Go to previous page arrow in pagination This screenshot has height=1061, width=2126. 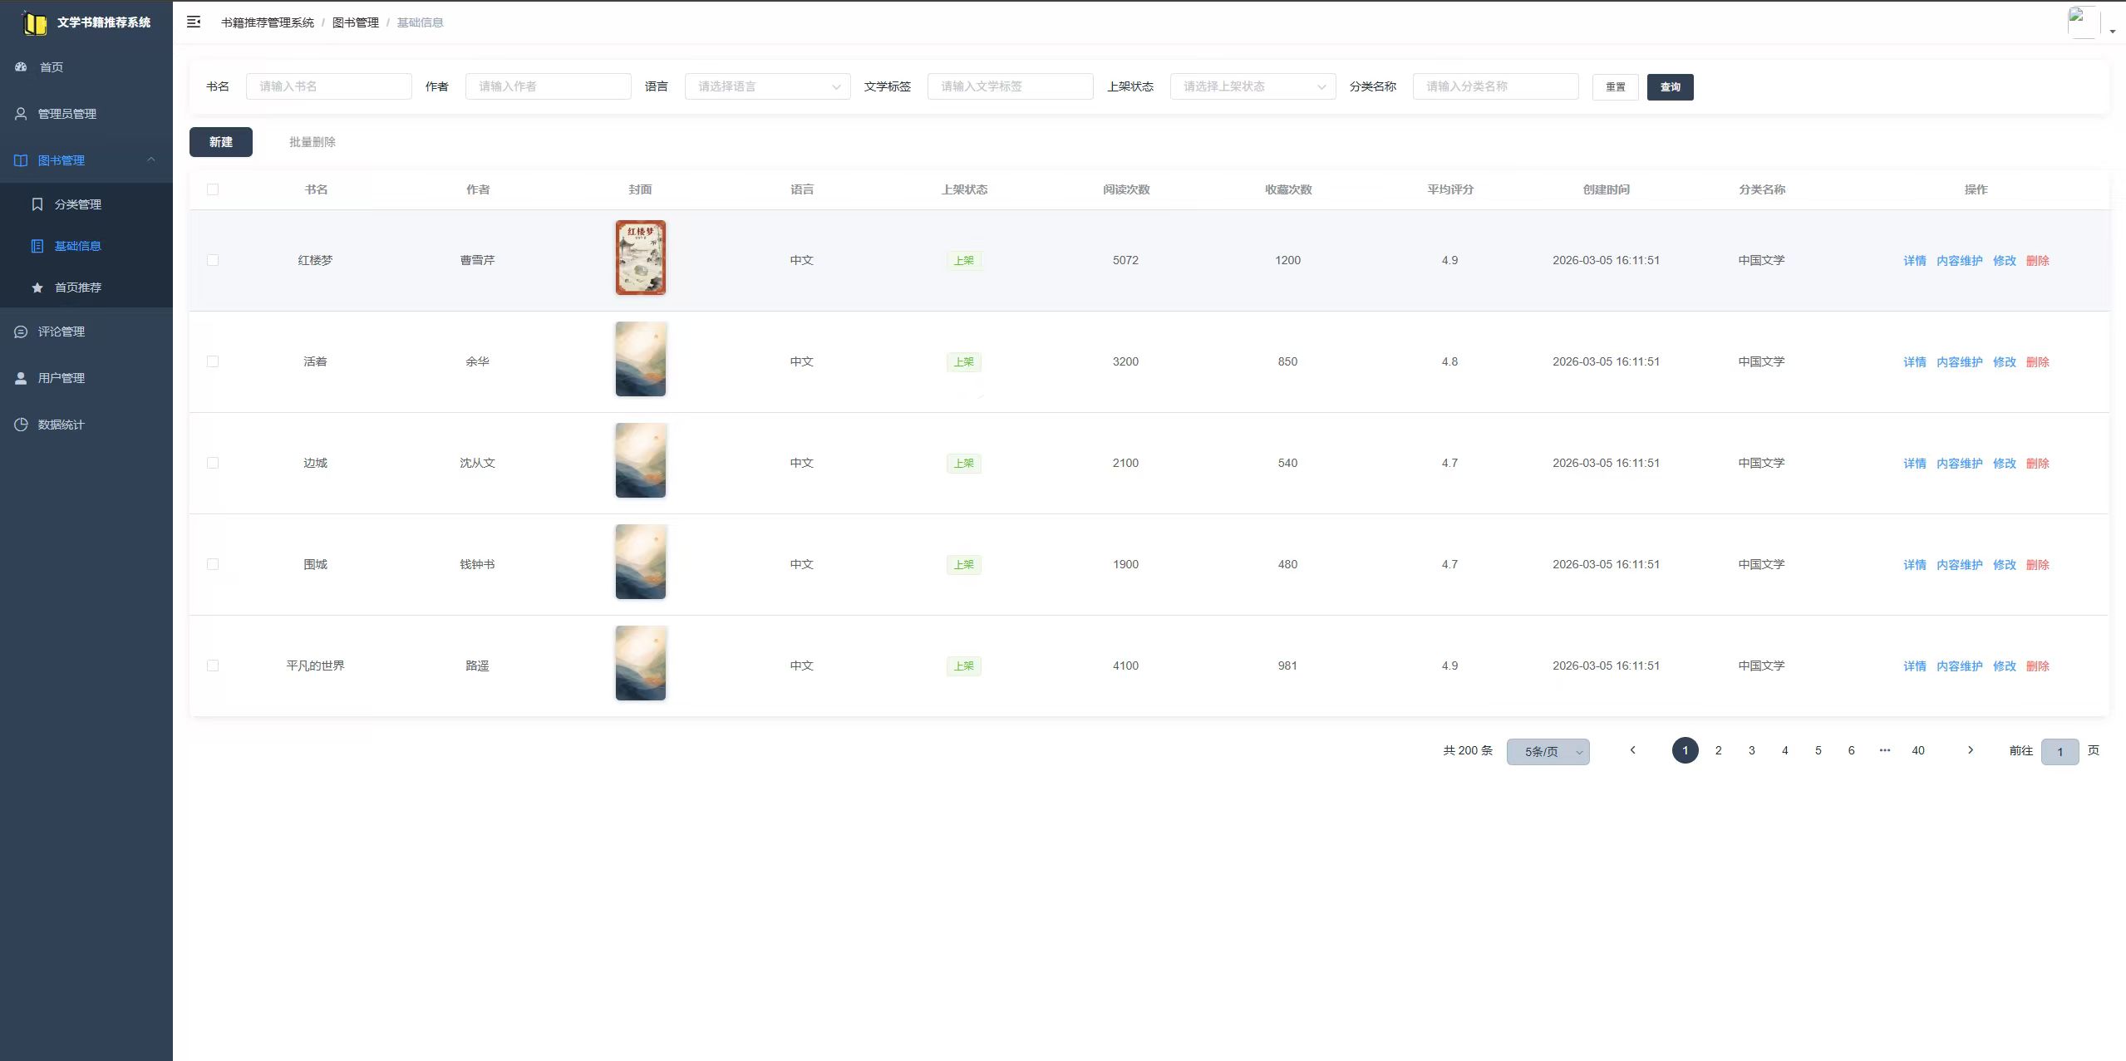[1632, 750]
